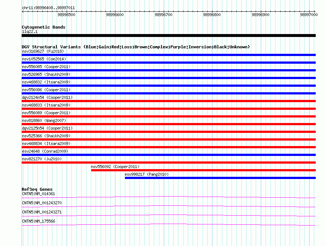326x246 pixels.
Task: Select nsv821270 (Ju2010) variant label
Action: pos(42,159)
